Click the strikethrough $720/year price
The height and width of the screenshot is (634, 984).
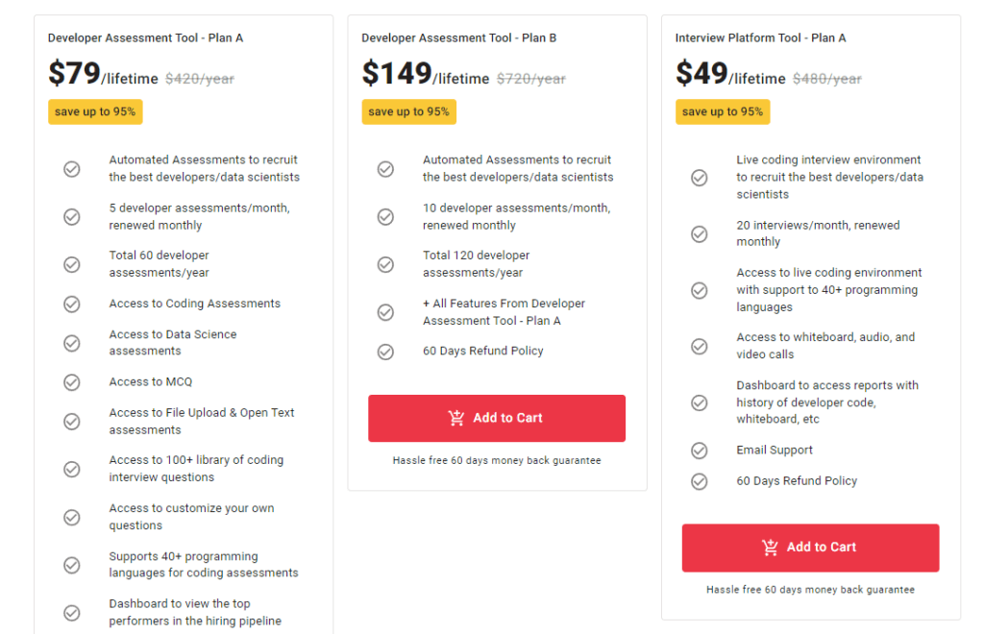532,80
